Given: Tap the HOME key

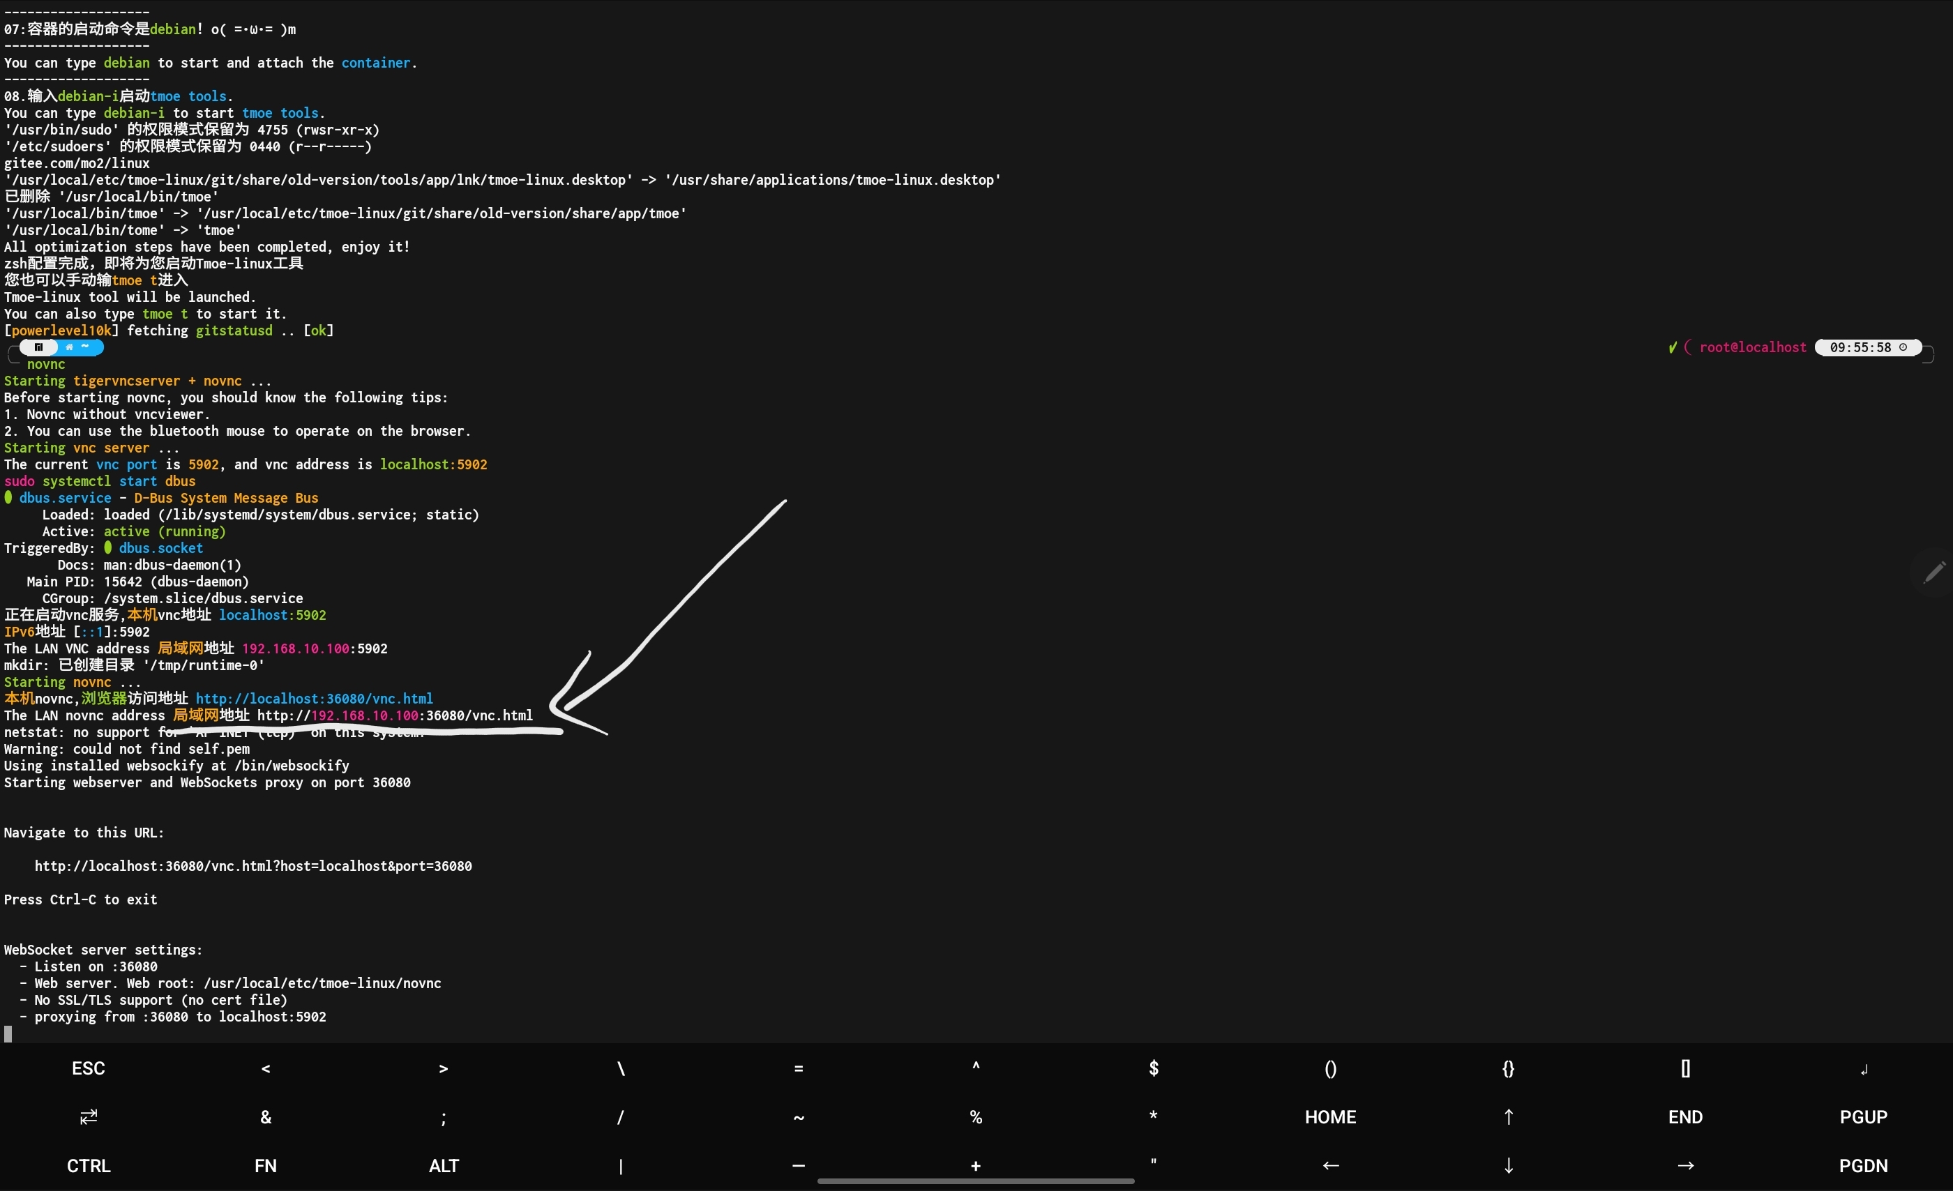Looking at the screenshot, I should coord(1331,1116).
